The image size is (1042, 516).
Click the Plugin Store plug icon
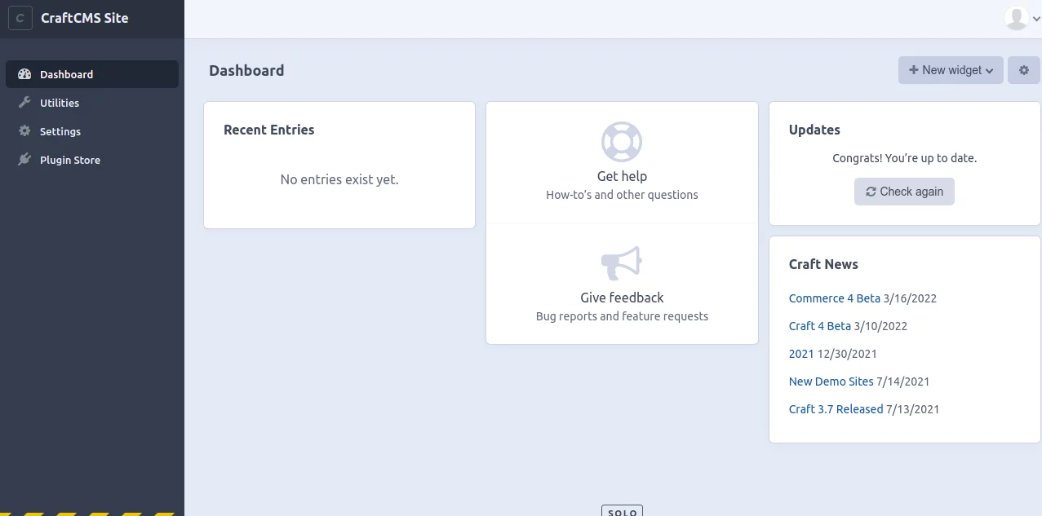pyautogui.click(x=24, y=160)
